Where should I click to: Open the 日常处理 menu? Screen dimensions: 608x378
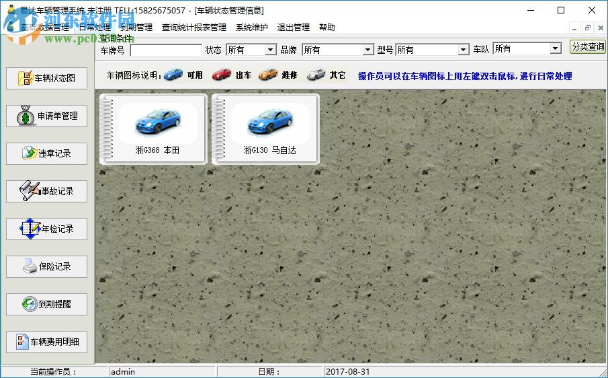pos(95,27)
